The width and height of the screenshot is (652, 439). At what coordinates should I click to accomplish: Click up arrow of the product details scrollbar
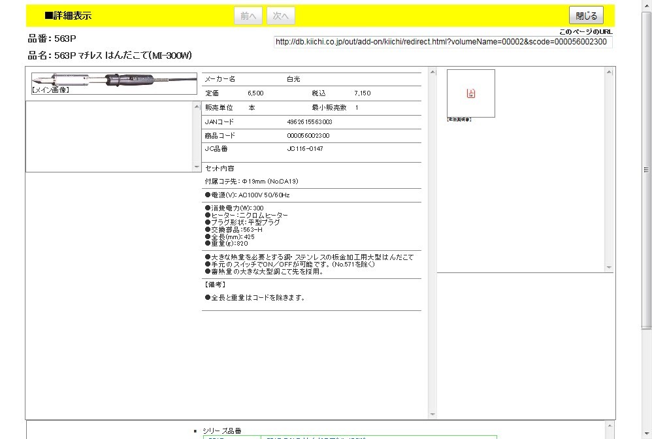pos(432,72)
